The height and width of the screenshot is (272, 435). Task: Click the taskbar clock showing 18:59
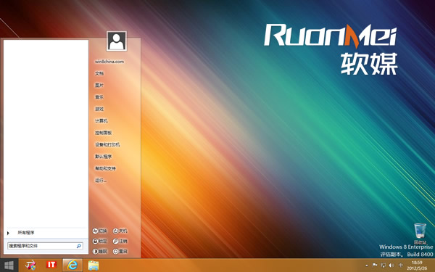point(417,265)
